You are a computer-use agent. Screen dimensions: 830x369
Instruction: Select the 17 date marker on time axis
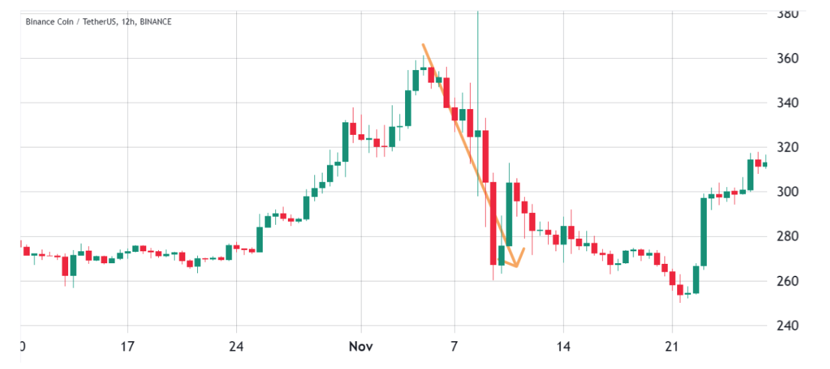pyautogui.click(x=128, y=346)
